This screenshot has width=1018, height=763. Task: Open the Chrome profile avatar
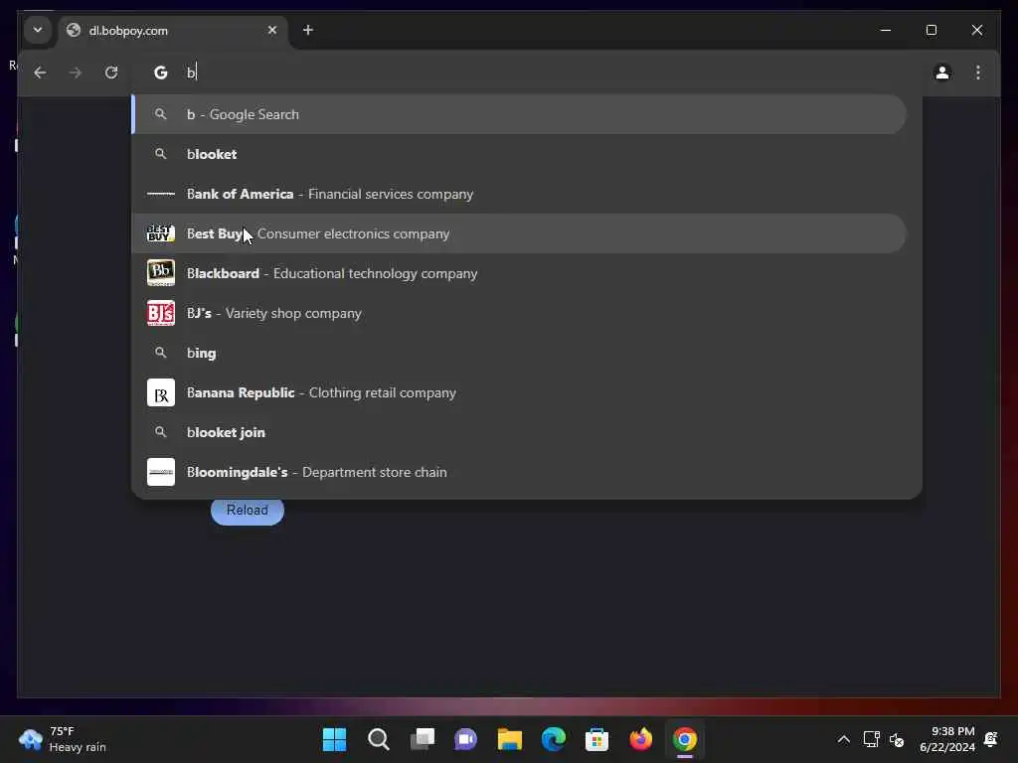(942, 73)
